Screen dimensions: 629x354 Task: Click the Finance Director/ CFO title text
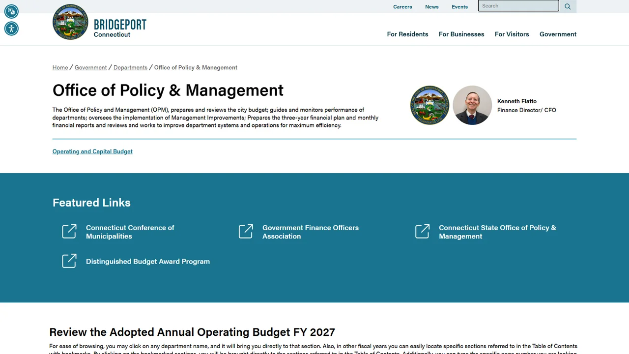point(527,110)
